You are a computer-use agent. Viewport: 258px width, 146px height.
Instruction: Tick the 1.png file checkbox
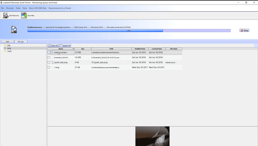pos(49,67)
